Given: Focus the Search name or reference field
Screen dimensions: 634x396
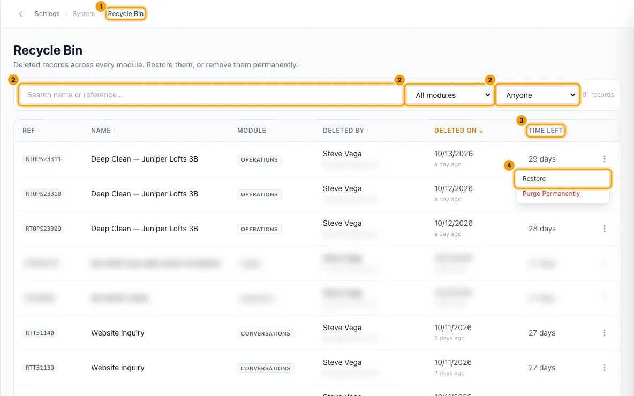Looking at the screenshot, I should point(211,95).
